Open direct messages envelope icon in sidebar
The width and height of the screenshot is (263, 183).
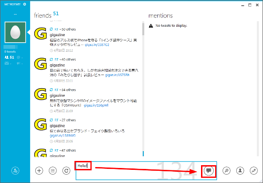[8, 63]
